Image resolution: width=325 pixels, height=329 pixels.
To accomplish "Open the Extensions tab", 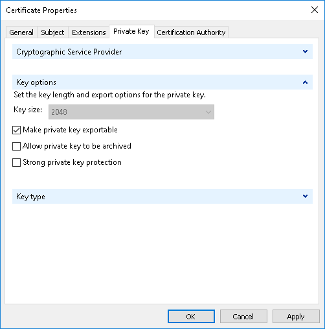I will tap(89, 32).
